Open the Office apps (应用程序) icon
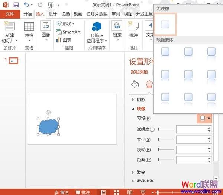Screen dimensions: 223x195 tap(97, 28)
